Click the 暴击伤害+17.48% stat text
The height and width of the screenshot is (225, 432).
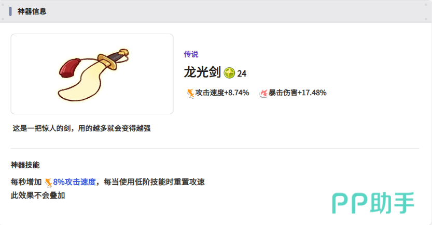(298, 93)
